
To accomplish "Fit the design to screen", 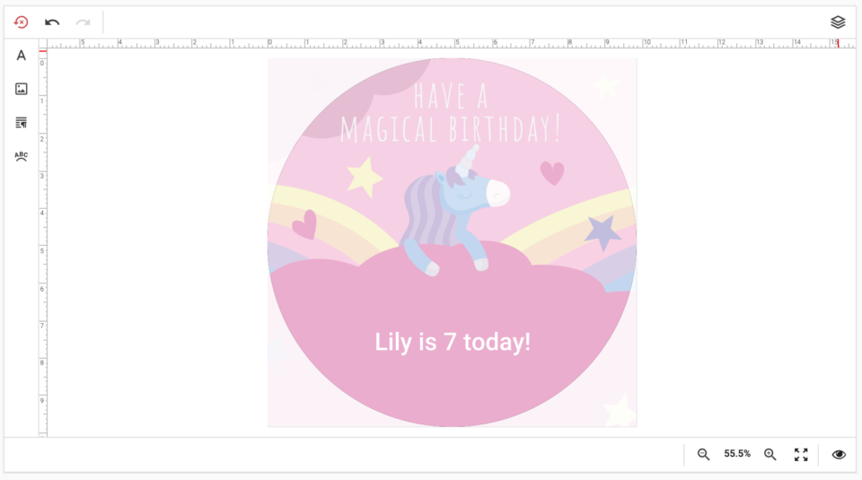I will (801, 454).
